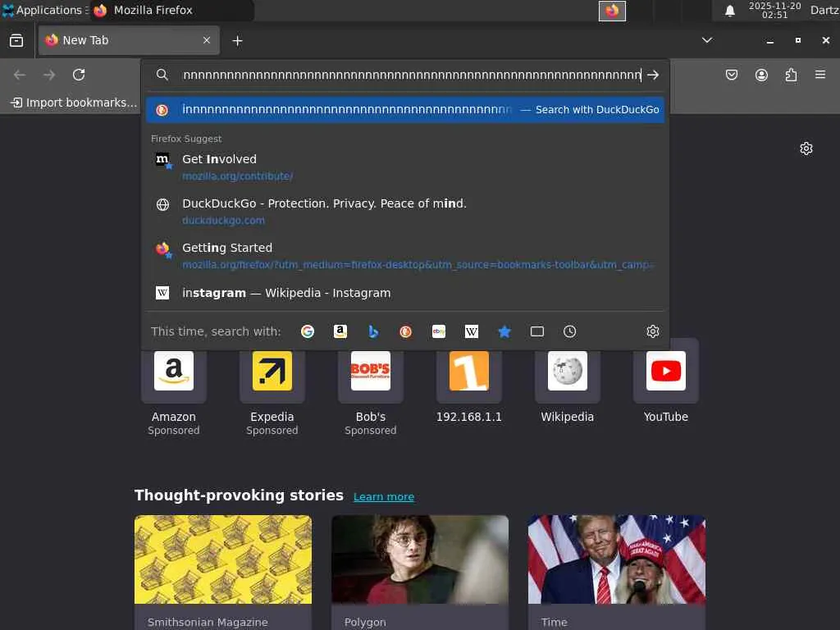Search bookmarks with the star icon
This screenshot has height=630, width=840.
click(504, 331)
